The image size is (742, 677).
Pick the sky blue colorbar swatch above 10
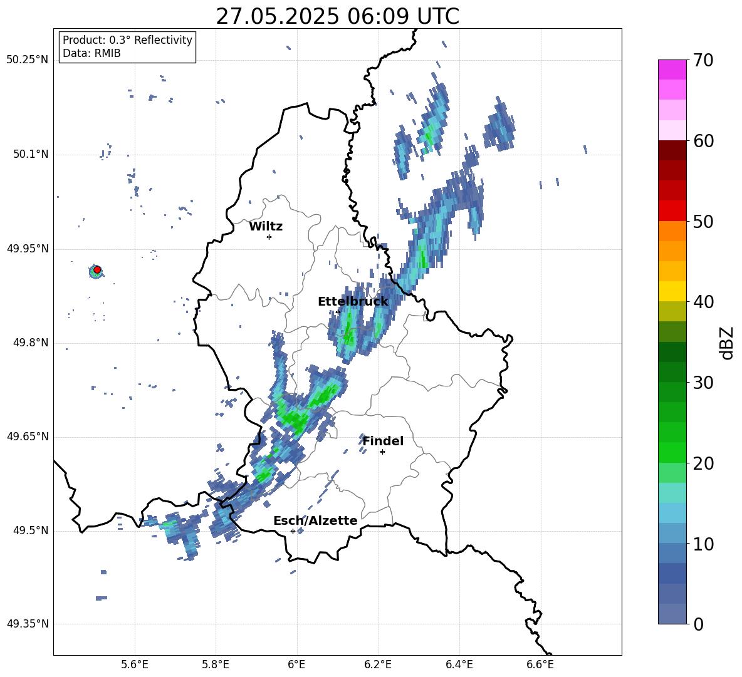point(672,514)
